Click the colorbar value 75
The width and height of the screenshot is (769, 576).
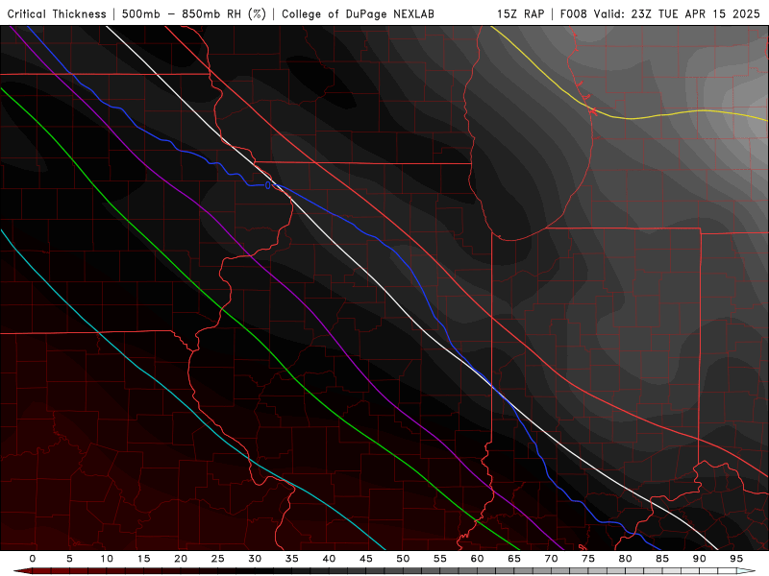[588, 559]
